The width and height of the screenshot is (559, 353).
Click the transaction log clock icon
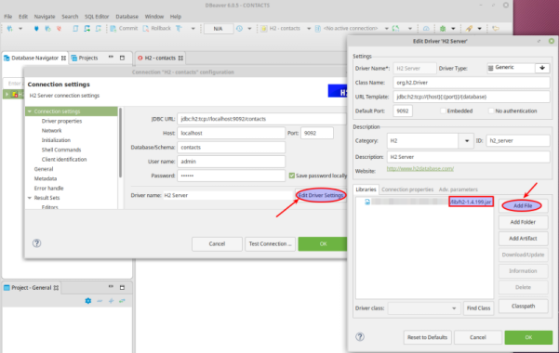239,29
